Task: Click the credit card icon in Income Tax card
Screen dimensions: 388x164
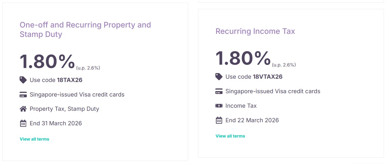Action: coord(219,91)
